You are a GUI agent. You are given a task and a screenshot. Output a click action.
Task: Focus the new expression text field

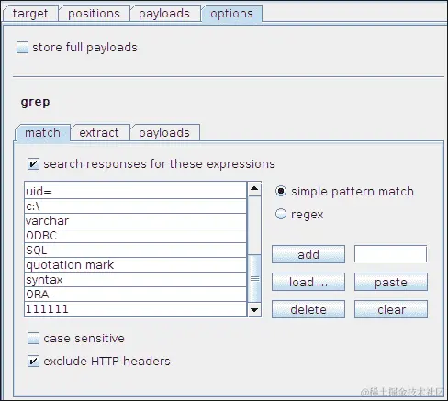click(x=390, y=253)
